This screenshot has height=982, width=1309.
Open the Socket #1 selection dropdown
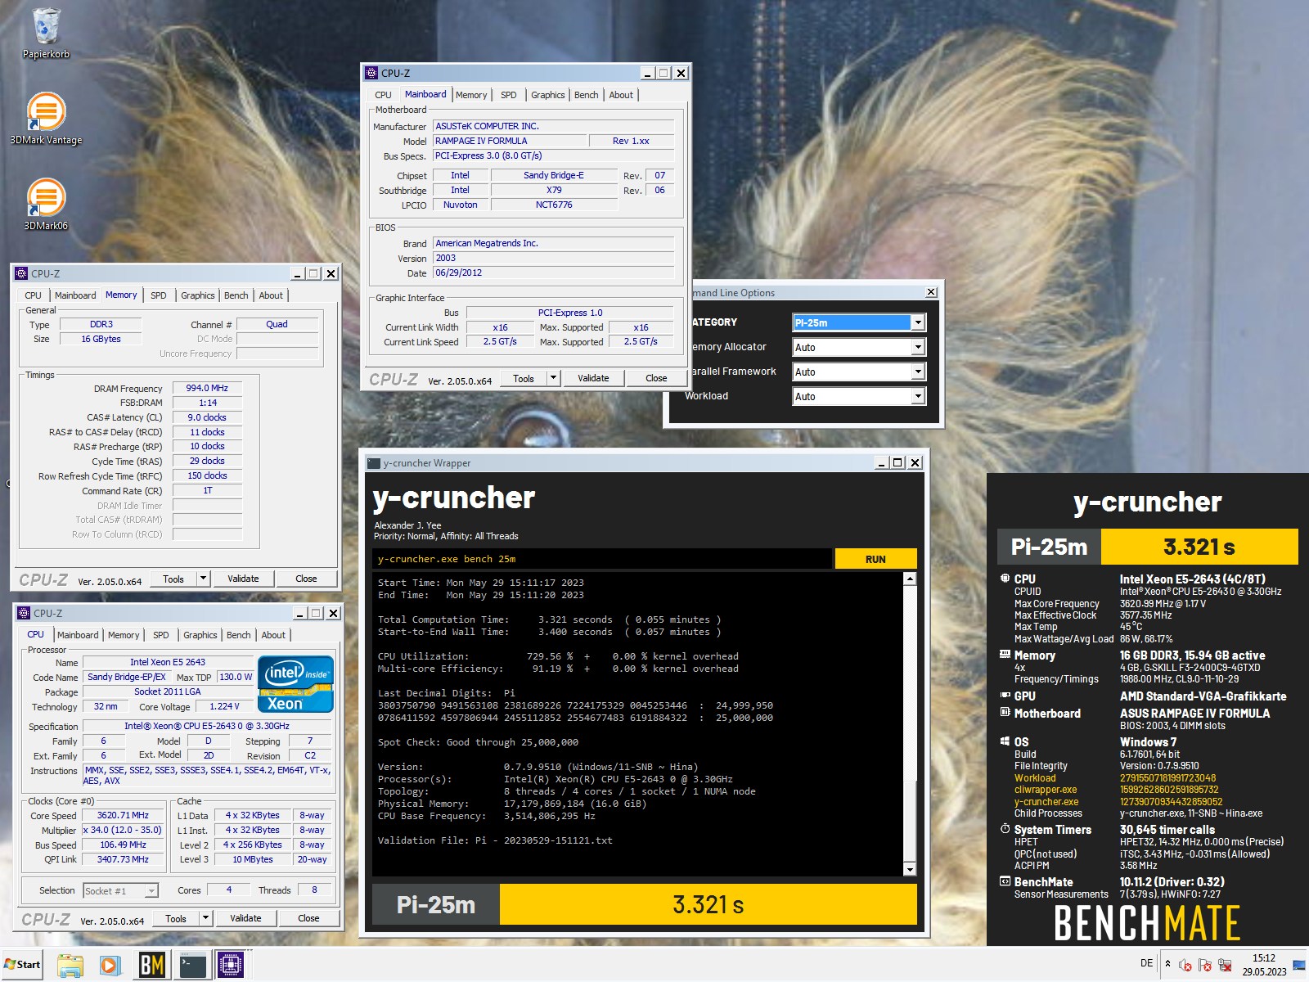[120, 890]
